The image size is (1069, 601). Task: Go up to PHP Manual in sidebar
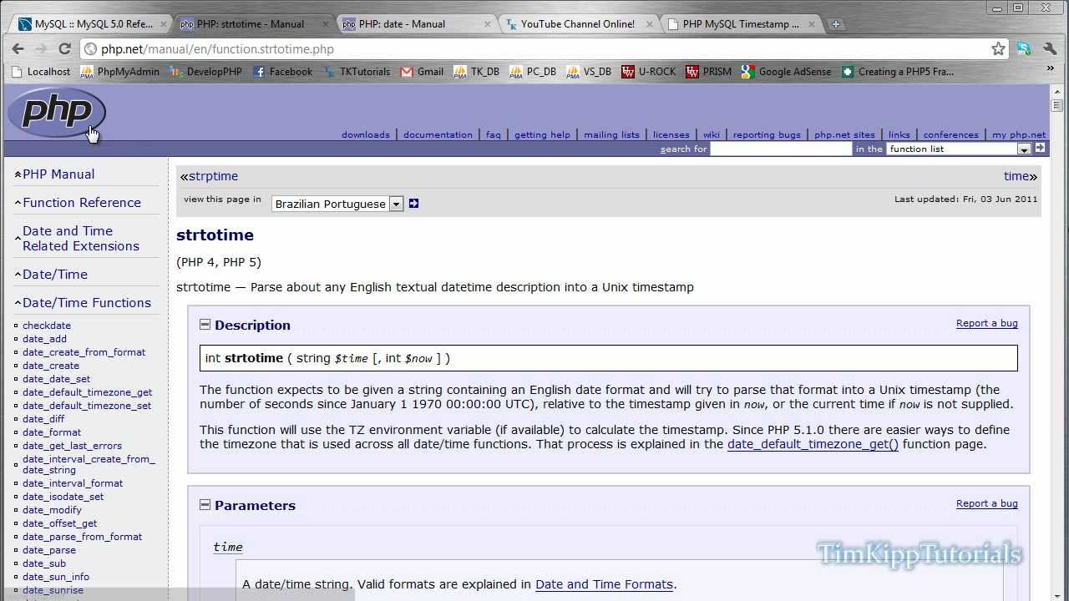[58, 174]
